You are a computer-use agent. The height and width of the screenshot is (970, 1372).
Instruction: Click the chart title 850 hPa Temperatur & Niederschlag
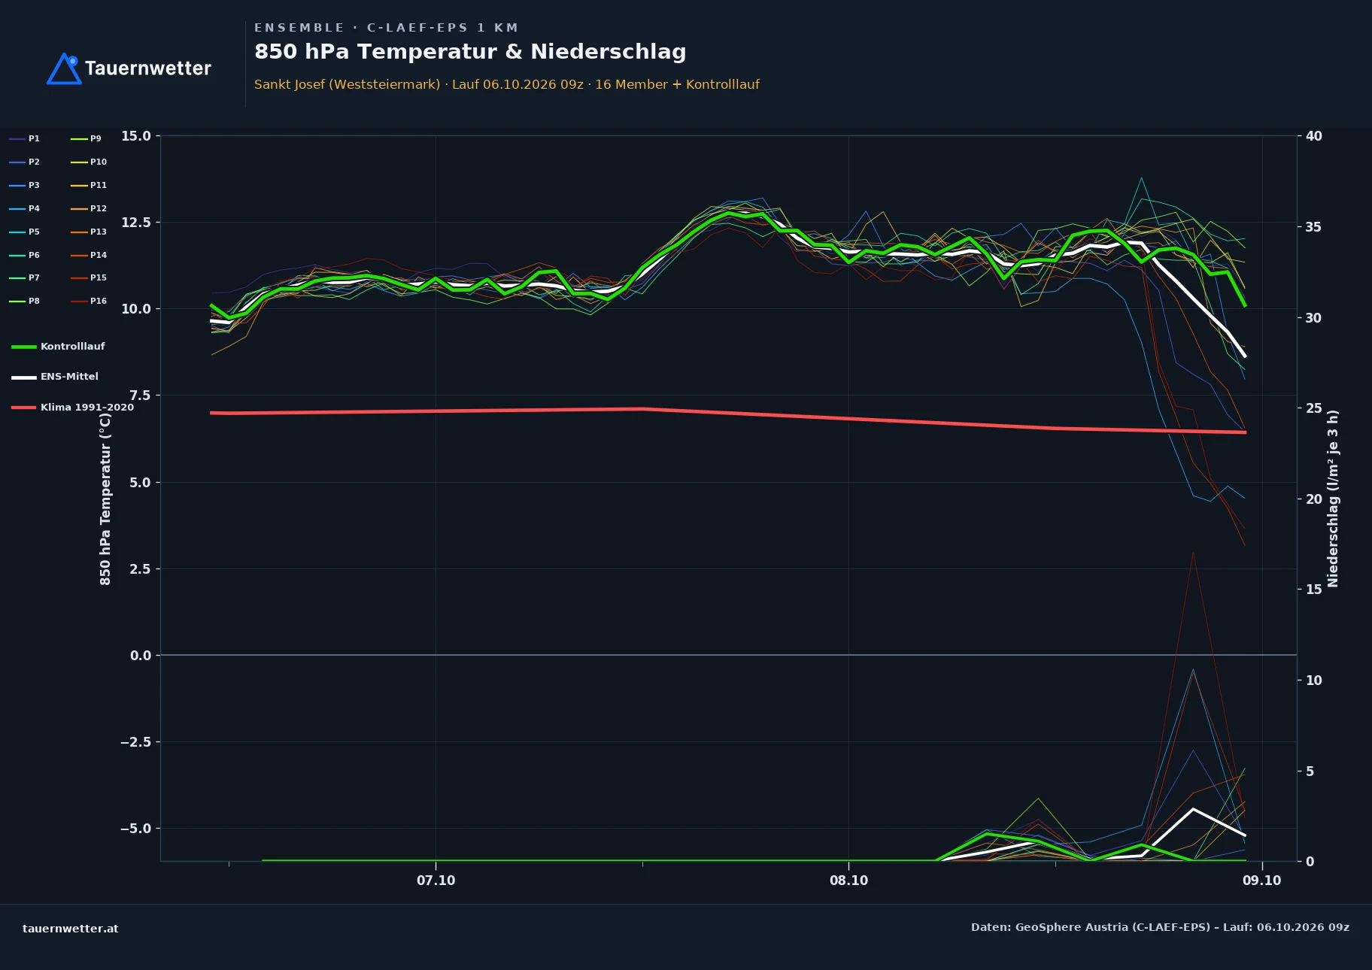[470, 52]
